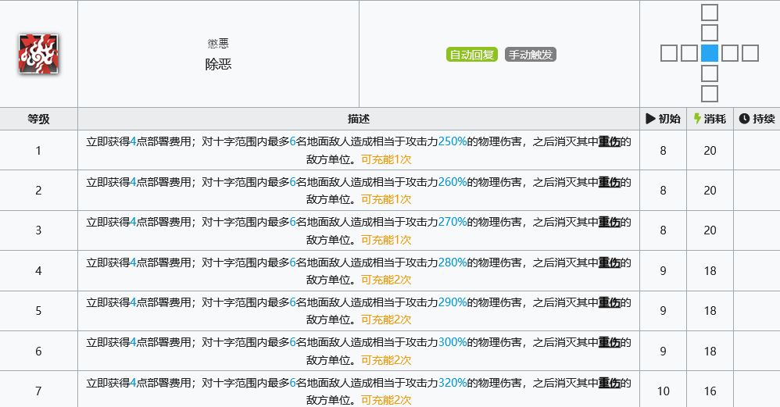Click the play triangle icon beside 初始
The image size is (780, 407).
(x=650, y=118)
